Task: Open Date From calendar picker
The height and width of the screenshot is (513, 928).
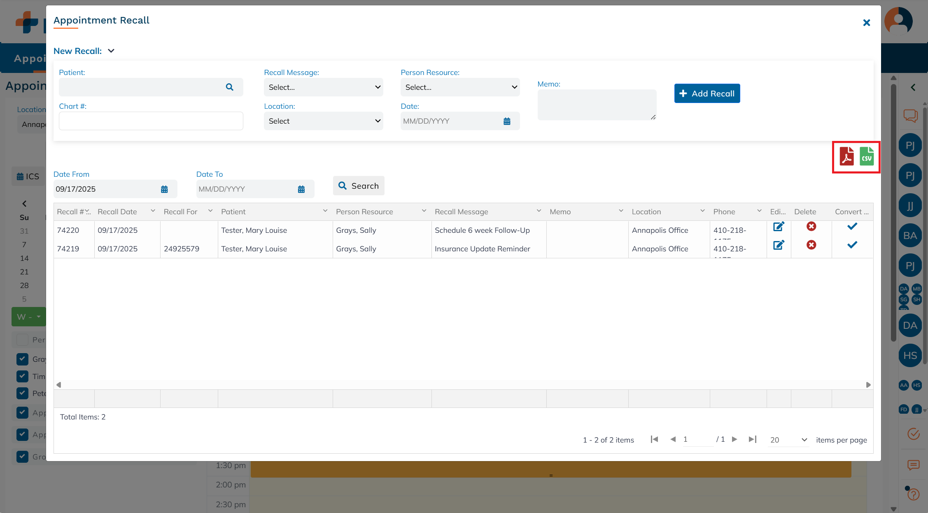Action: (164, 189)
